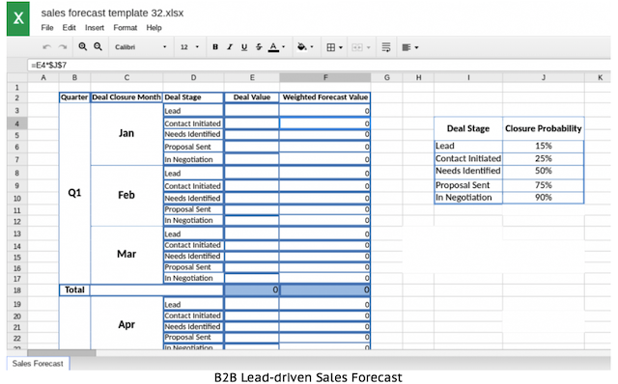Select column F header

325,77
